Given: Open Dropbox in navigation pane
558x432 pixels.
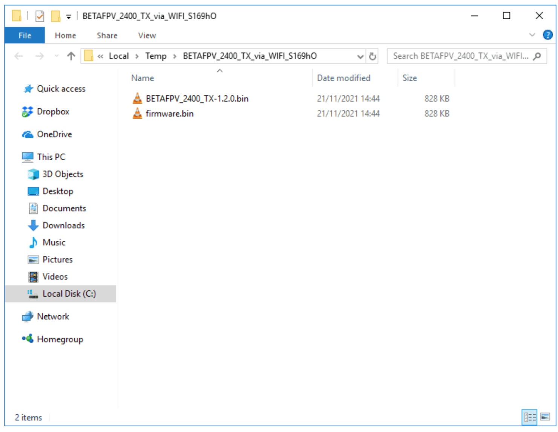Looking at the screenshot, I should 53,112.
